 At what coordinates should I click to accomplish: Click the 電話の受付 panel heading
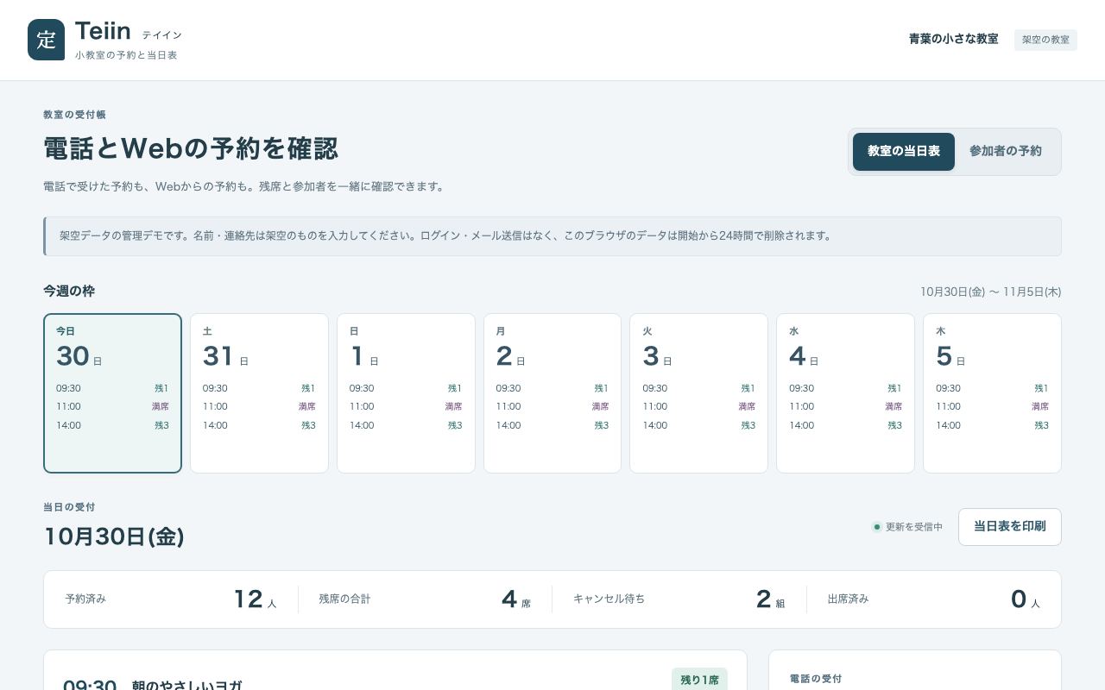click(816, 679)
